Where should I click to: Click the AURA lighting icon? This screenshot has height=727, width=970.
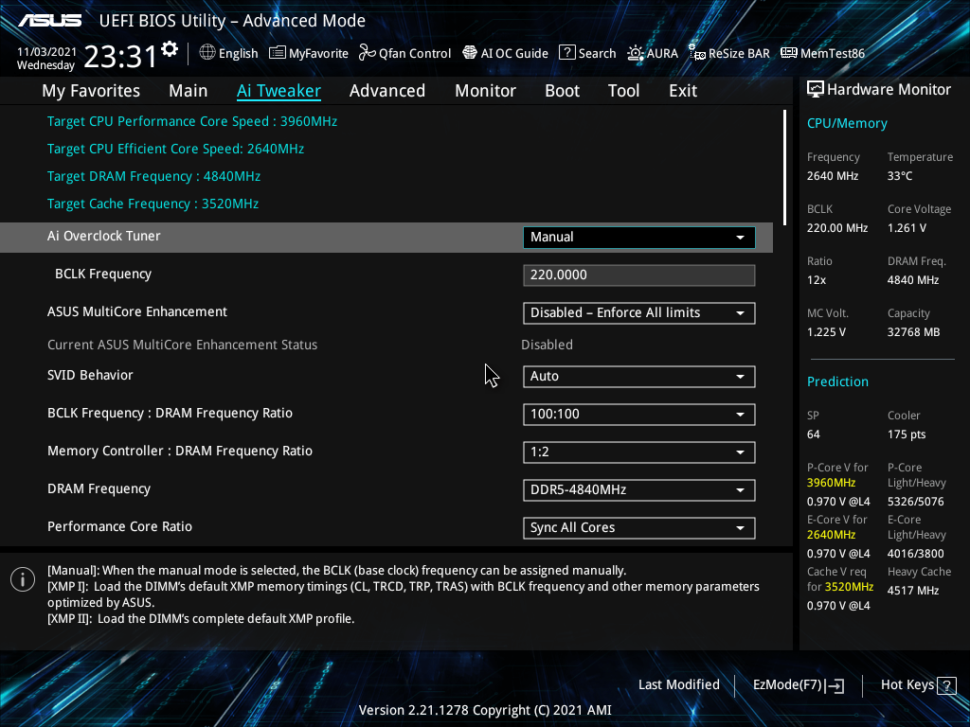coord(636,53)
